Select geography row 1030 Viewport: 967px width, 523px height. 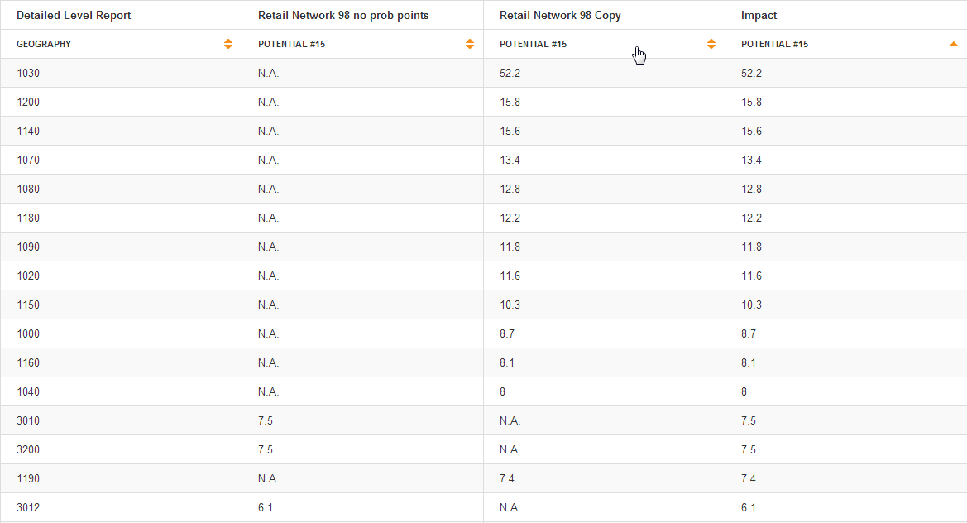(28, 74)
